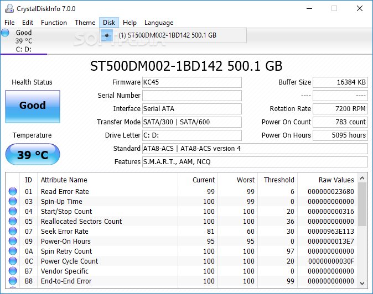373x294 pixels.
Task: Close the open Disk menu
Action: (x=109, y=23)
